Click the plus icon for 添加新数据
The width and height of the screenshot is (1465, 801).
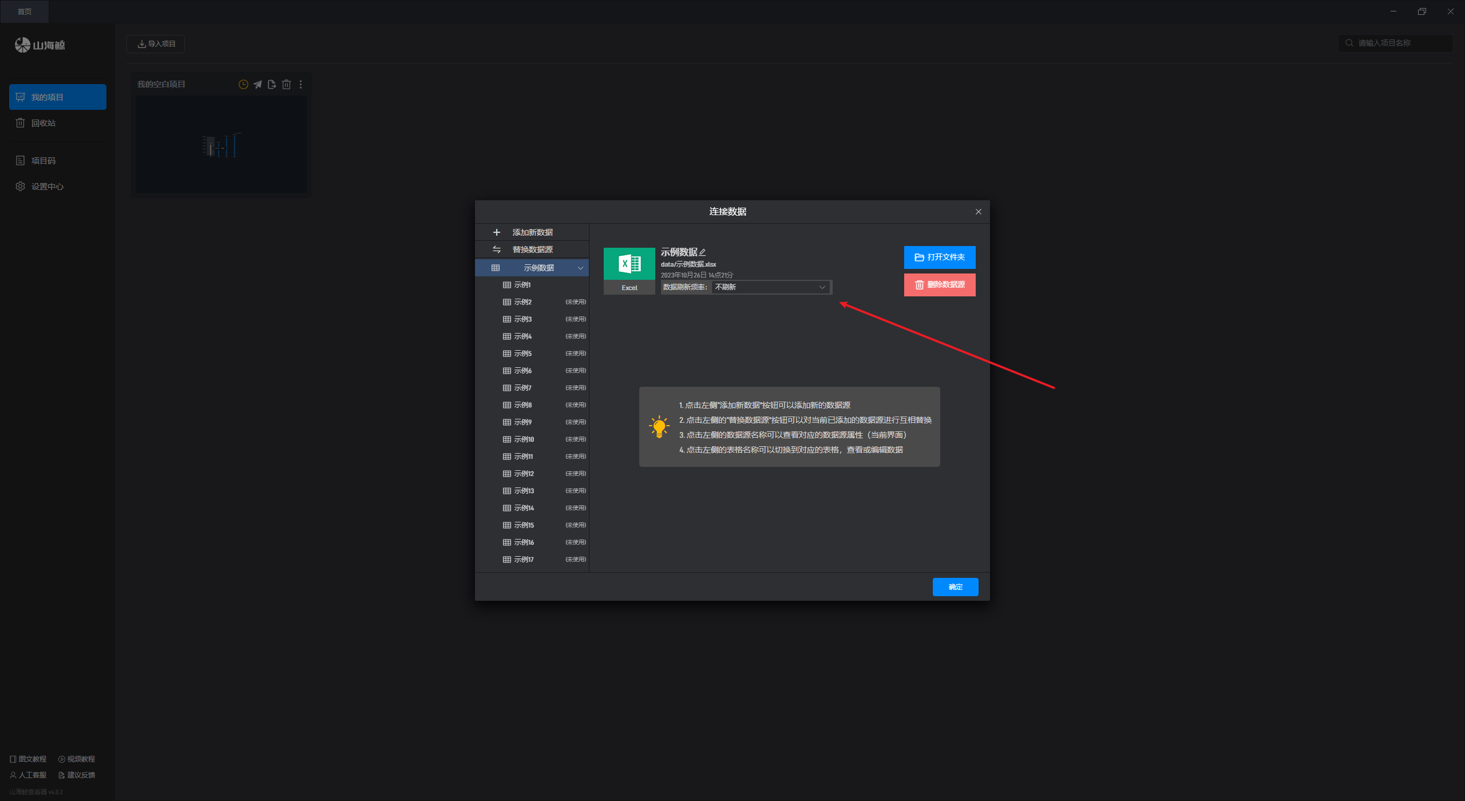tap(496, 232)
